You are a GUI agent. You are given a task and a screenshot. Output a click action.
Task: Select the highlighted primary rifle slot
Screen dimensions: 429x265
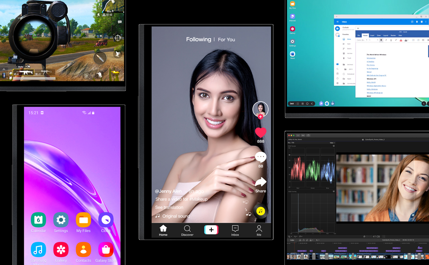24,73
